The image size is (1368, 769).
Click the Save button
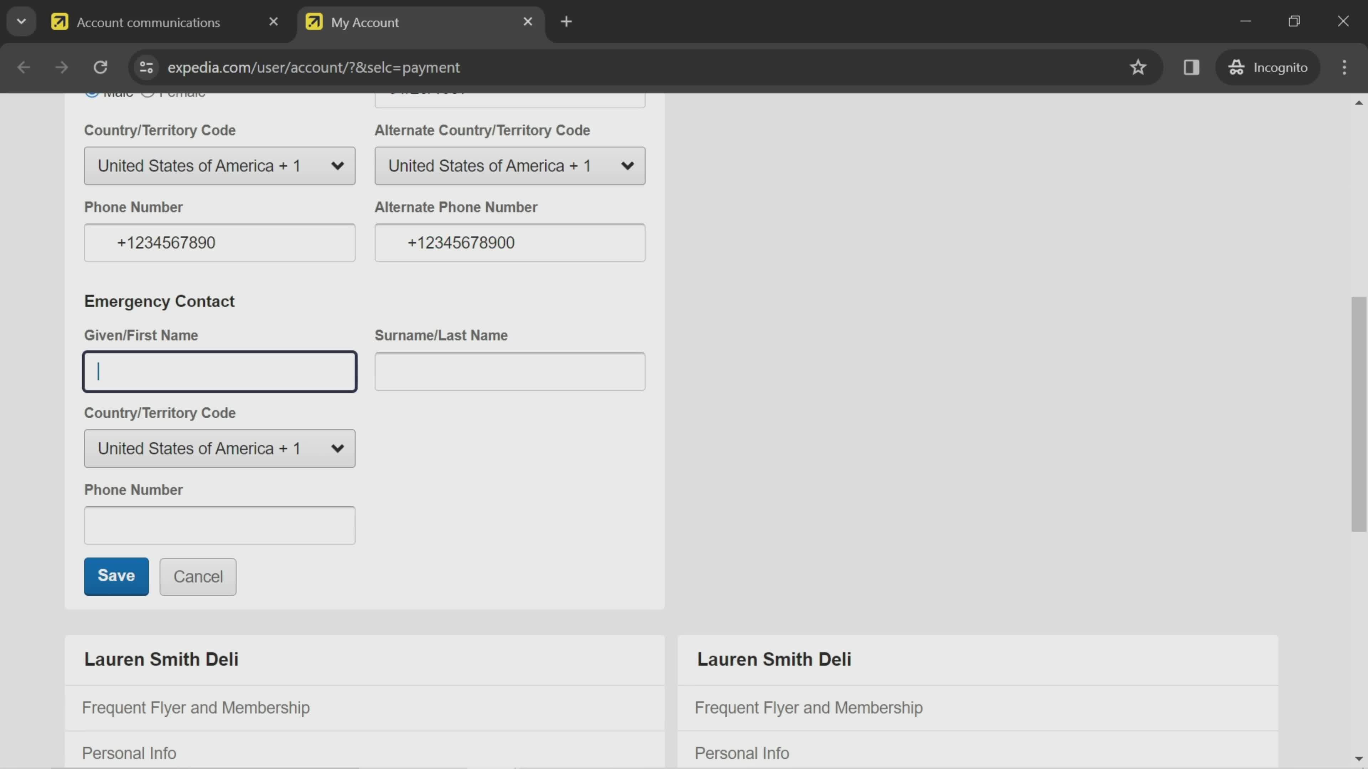point(115,576)
